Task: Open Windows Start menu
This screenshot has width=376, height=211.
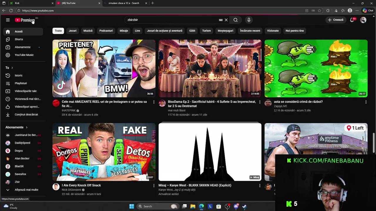Action: 132,206
